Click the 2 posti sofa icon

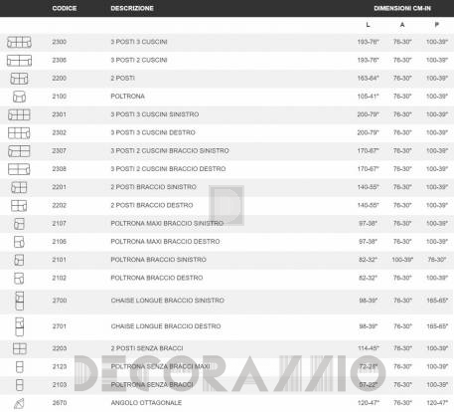[x=19, y=79]
